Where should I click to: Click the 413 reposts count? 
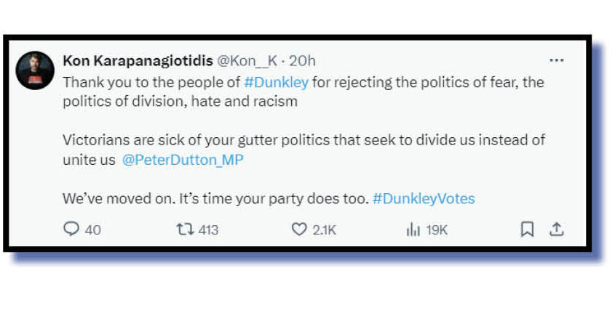point(208,230)
